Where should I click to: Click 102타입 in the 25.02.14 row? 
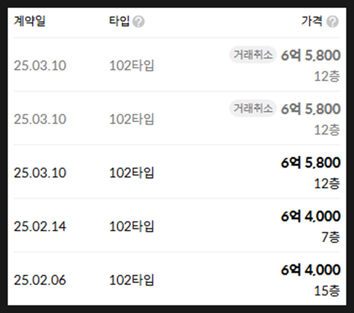pos(131,226)
